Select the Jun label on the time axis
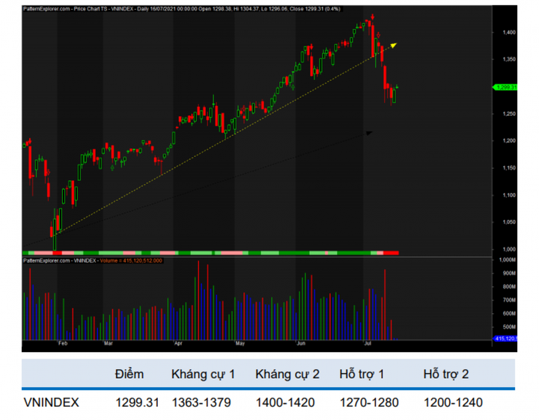Screen dimensions: 539x420 [x=301, y=345]
